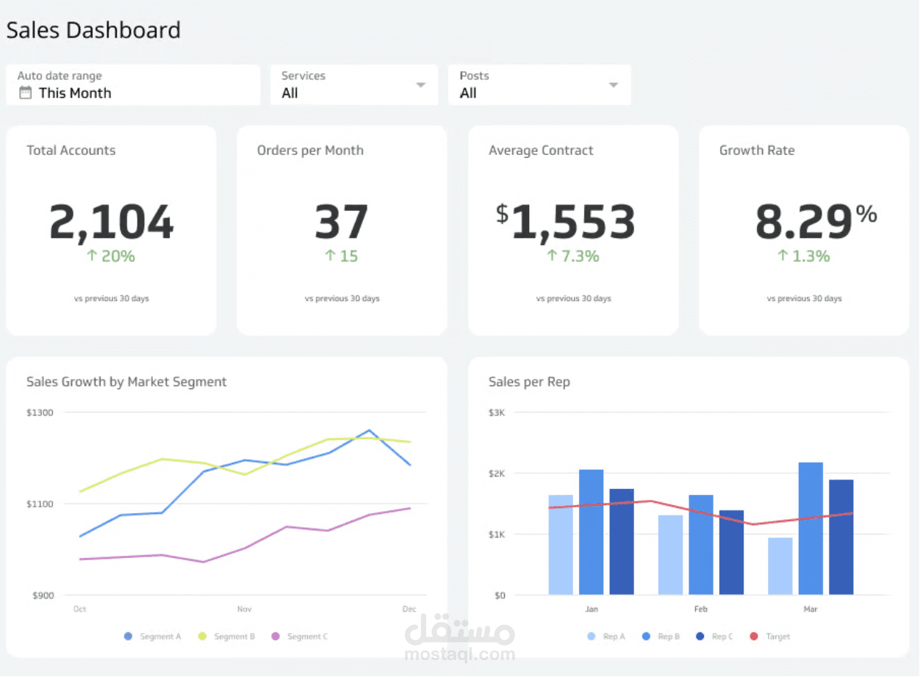This screenshot has height=677, width=920.
Task: Click the calendar icon in Auto date range
Action: 27,93
